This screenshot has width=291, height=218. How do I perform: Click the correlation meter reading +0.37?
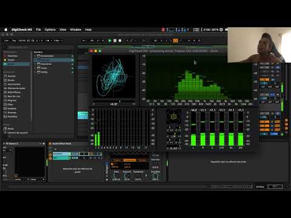(113, 104)
